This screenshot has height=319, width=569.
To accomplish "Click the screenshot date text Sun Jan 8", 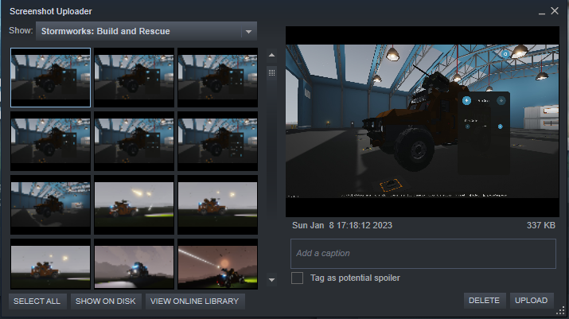I will point(342,225).
